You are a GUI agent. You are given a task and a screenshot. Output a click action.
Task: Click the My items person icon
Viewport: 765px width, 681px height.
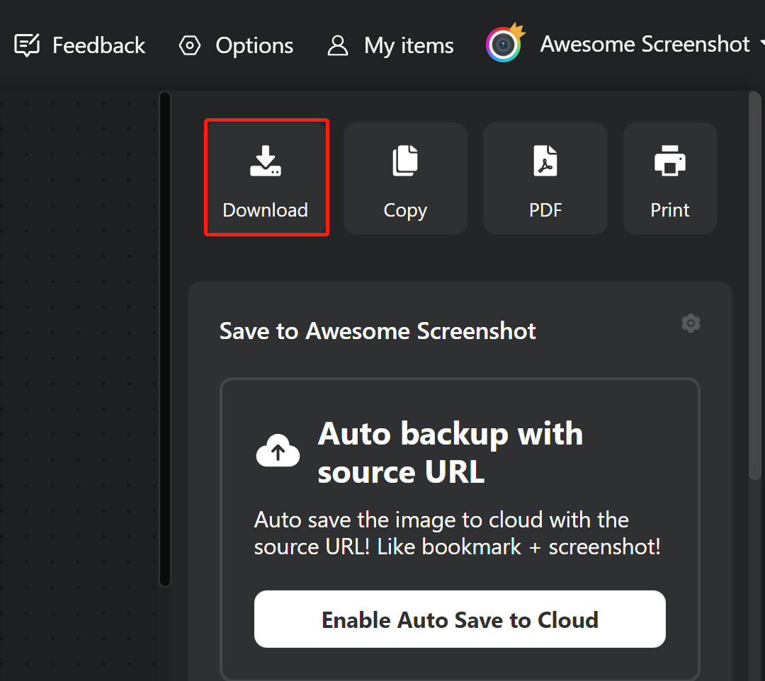tap(338, 46)
